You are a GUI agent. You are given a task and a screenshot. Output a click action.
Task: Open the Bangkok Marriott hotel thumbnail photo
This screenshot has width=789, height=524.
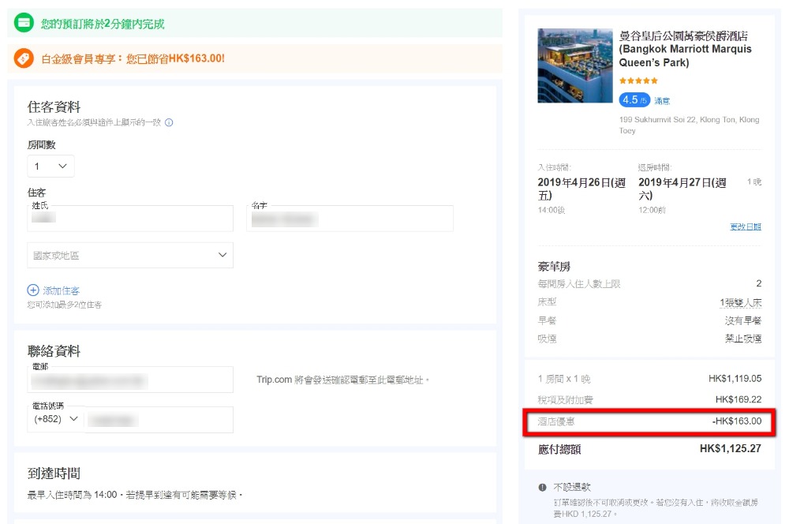click(574, 65)
